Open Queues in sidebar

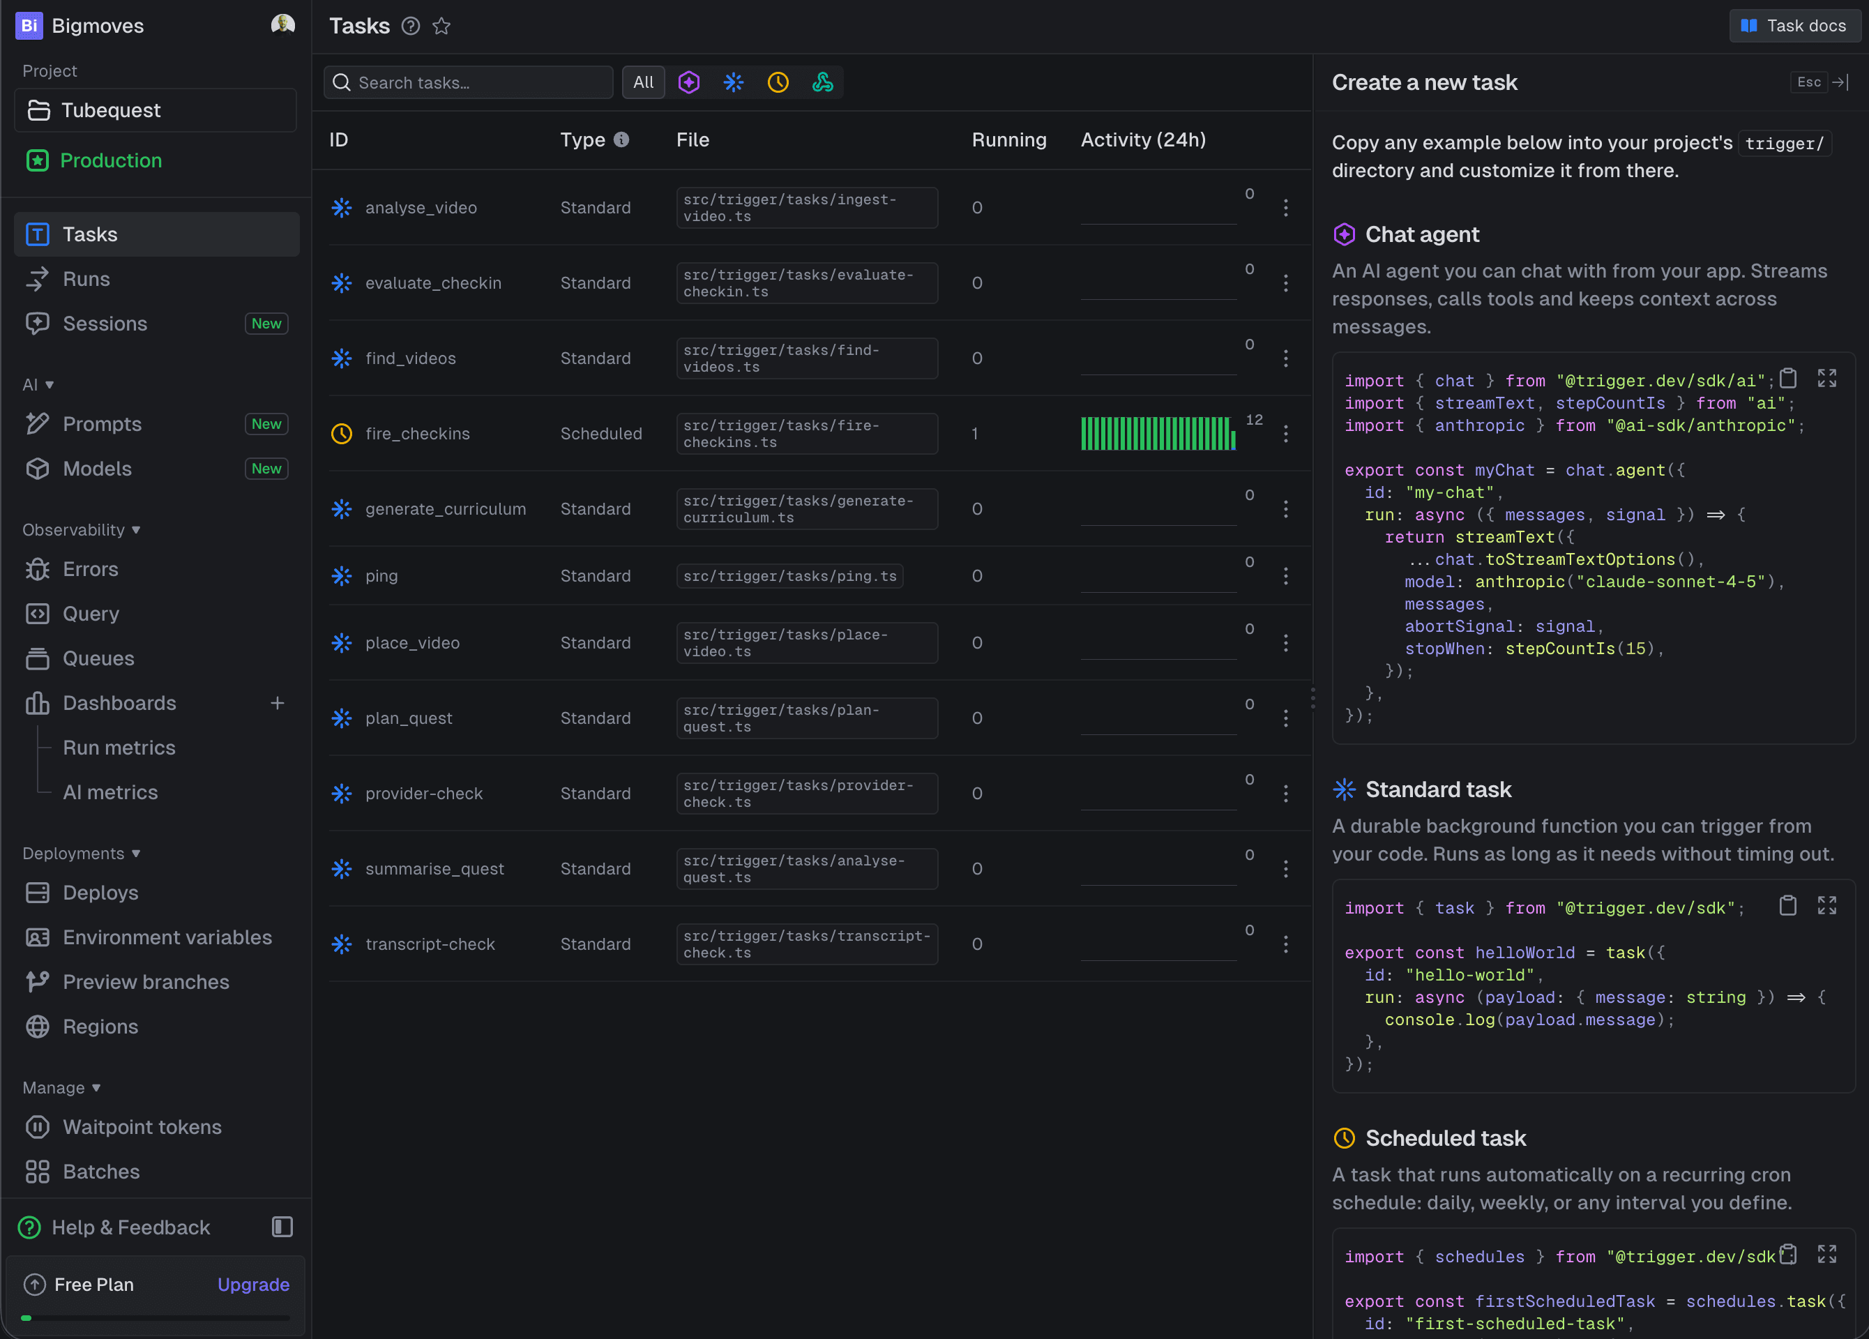click(x=157, y=658)
